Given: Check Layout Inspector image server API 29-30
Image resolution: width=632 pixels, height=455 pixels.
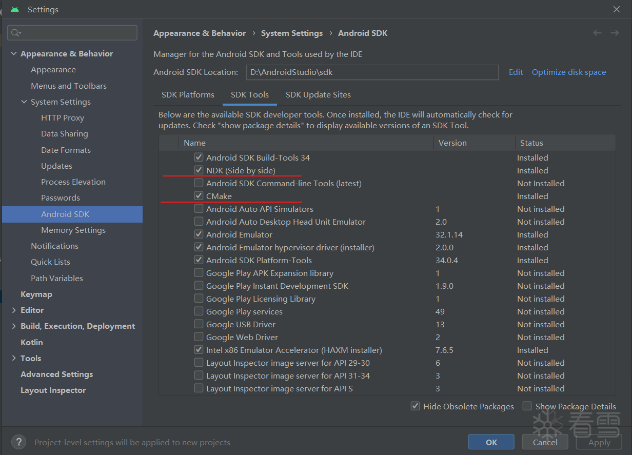Looking at the screenshot, I should [x=199, y=363].
